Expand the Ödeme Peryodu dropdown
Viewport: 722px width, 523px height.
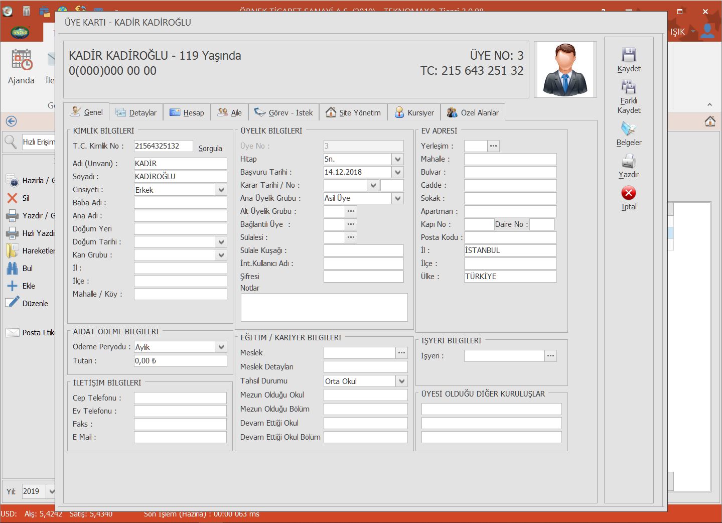pyautogui.click(x=221, y=347)
